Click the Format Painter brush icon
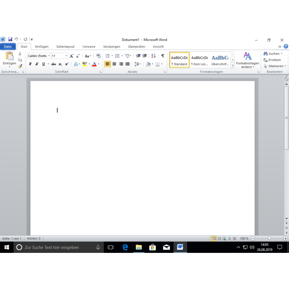This screenshot has height=289, width=289. point(20,66)
